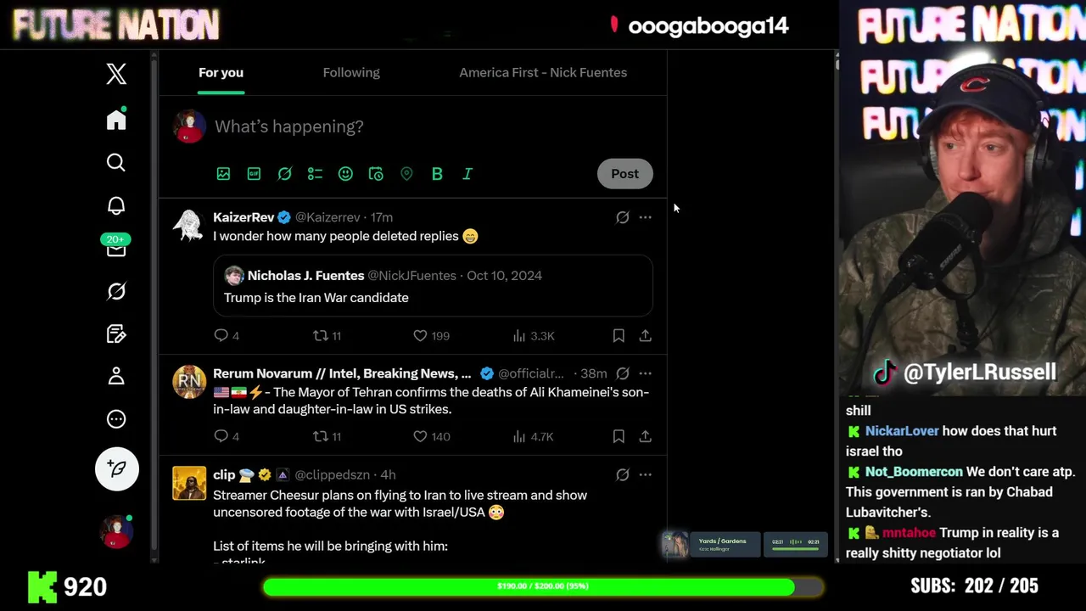Viewport: 1086px width, 611px height.
Task: Bookmark the Rerum Novarum post
Action: point(619,436)
